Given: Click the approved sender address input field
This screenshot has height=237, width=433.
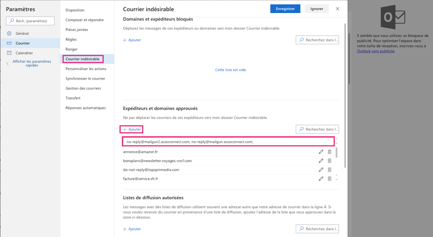Looking at the screenshot, I should 228,142.
